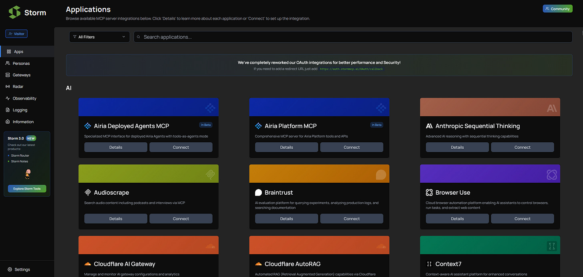The height and width of the screenshot is (277, 583).
Task: Open Settings in sidebar
Action: point(27,269)
